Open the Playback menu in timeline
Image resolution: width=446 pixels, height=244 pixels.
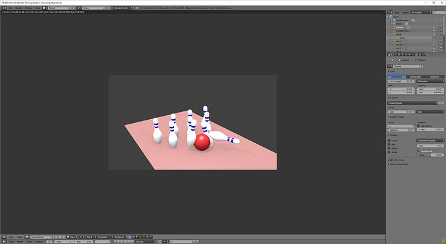pyautogui.click(x=39, y=241)
